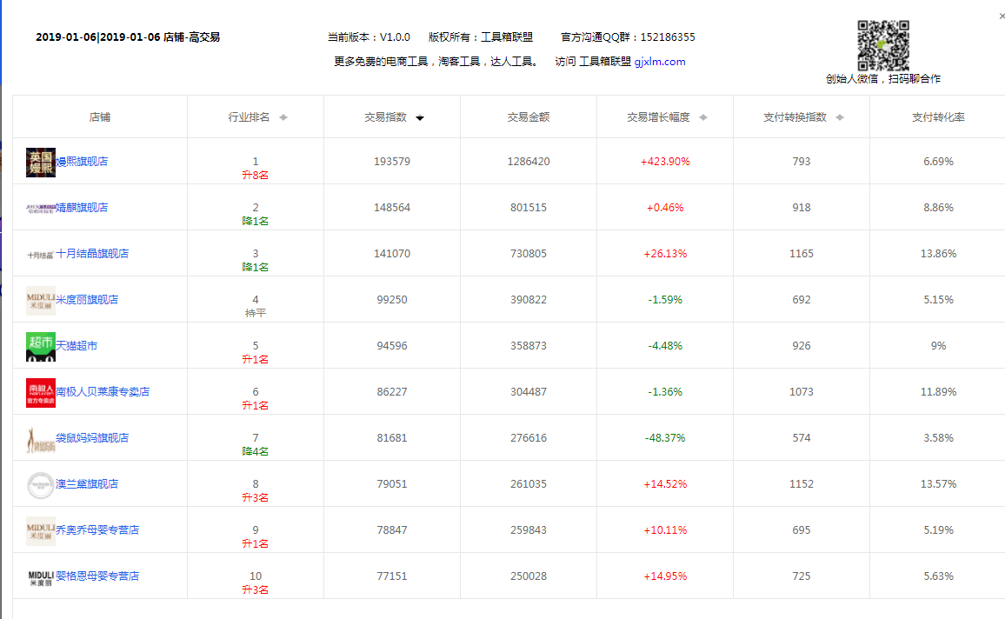1005x619 pixels.
Task: Click the red 南极人 logo icon
Action: pyautogui.click(x=40, y=393)
